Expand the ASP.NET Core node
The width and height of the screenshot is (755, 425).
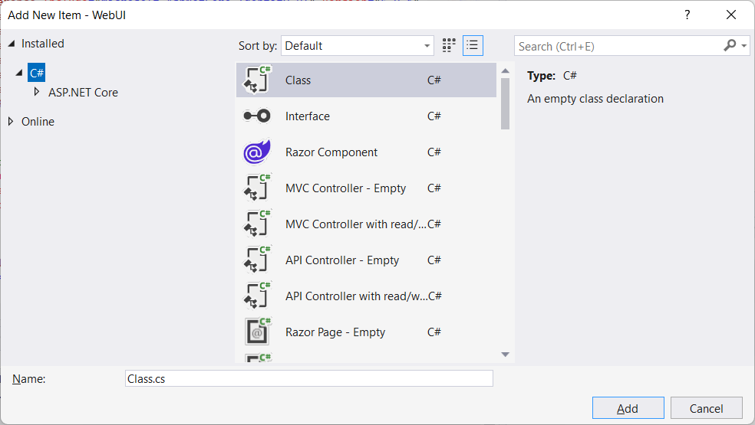pos(36,92)
